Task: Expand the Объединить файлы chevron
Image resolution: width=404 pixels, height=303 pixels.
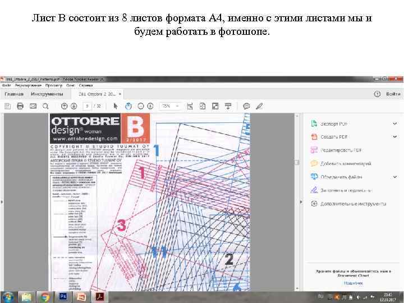Action: click(x=394, y=177)
